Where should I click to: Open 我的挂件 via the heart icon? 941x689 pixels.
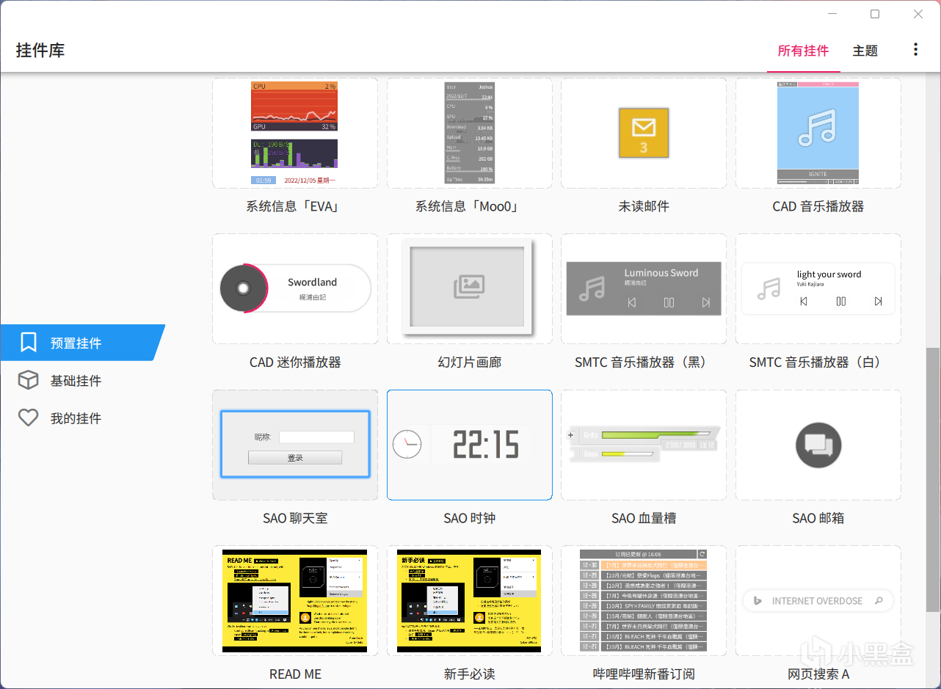point(28,418)
